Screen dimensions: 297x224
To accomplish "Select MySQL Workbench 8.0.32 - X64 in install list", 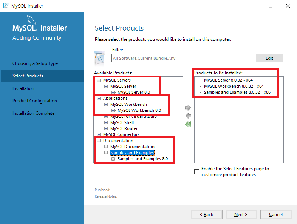I will (x=234, y=87).
